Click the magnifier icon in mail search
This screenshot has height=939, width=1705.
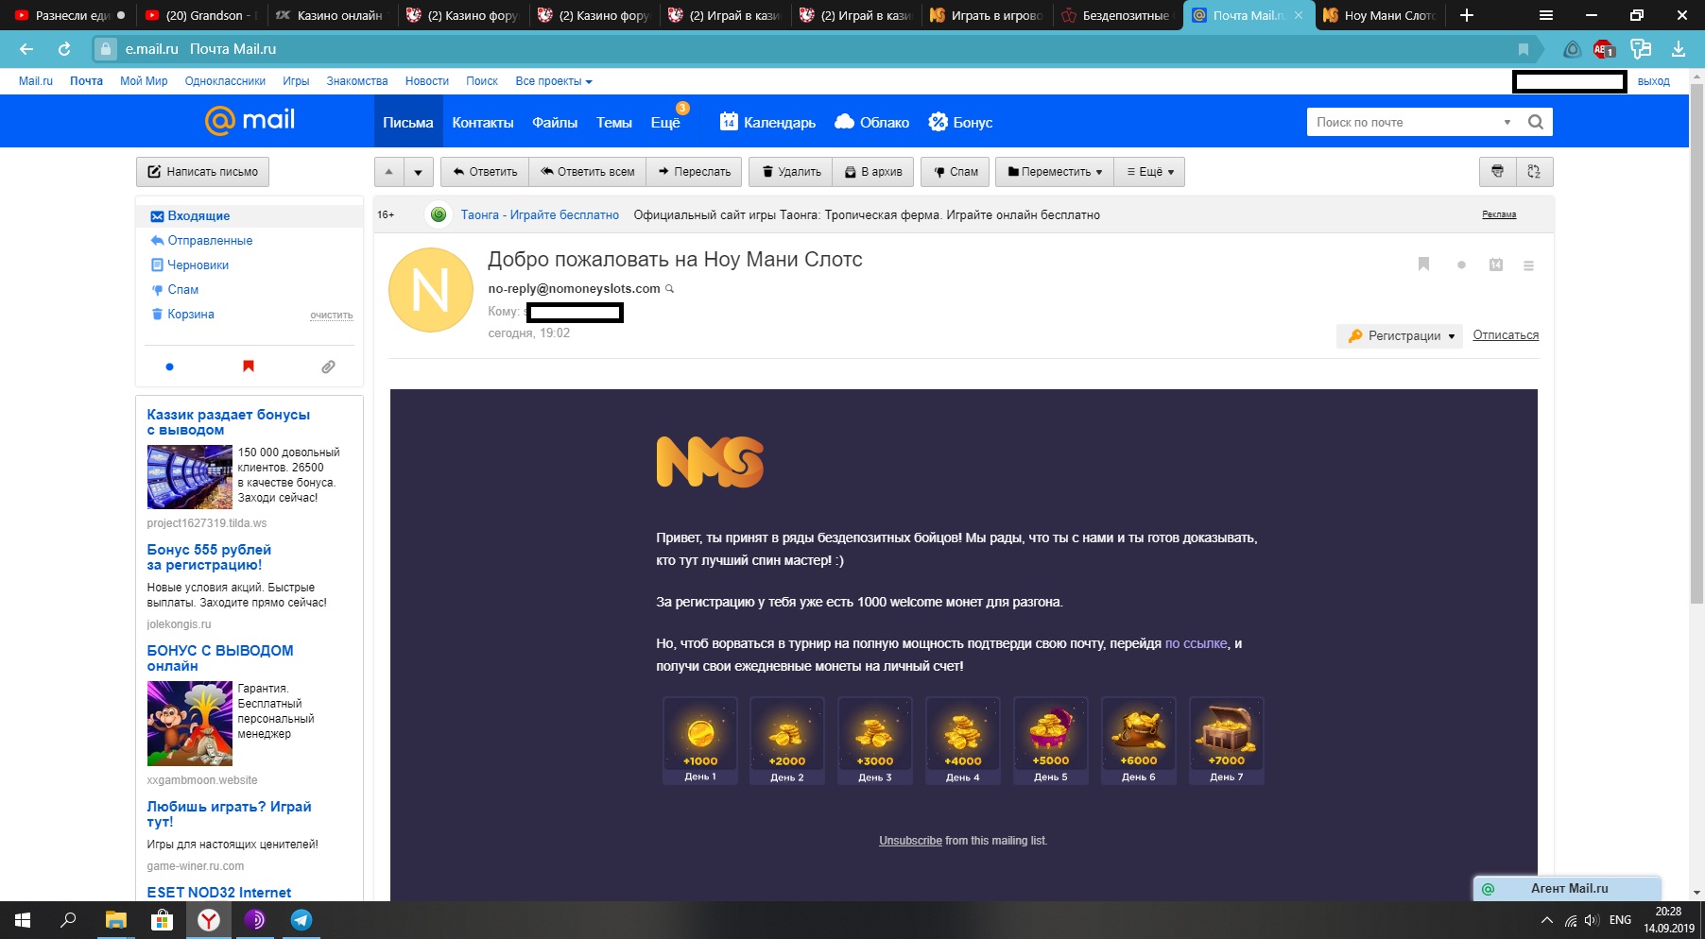(x=1536, y=122)
